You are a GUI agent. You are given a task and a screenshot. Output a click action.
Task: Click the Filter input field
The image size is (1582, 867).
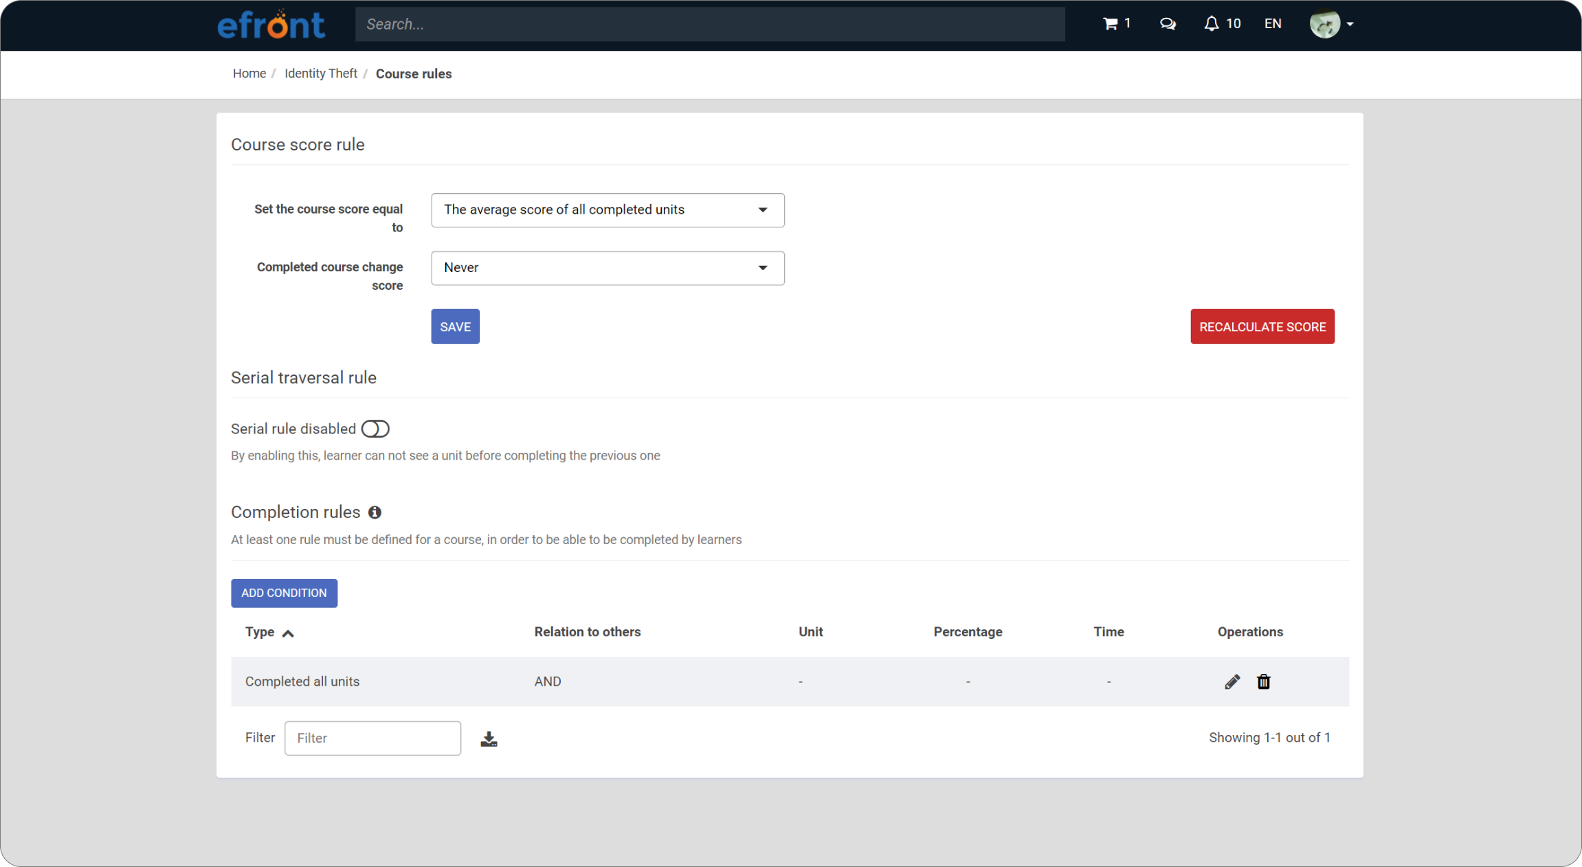click(x=372, y=738)
